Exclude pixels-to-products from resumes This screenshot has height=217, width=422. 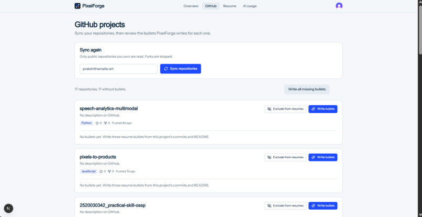[285, 157]
